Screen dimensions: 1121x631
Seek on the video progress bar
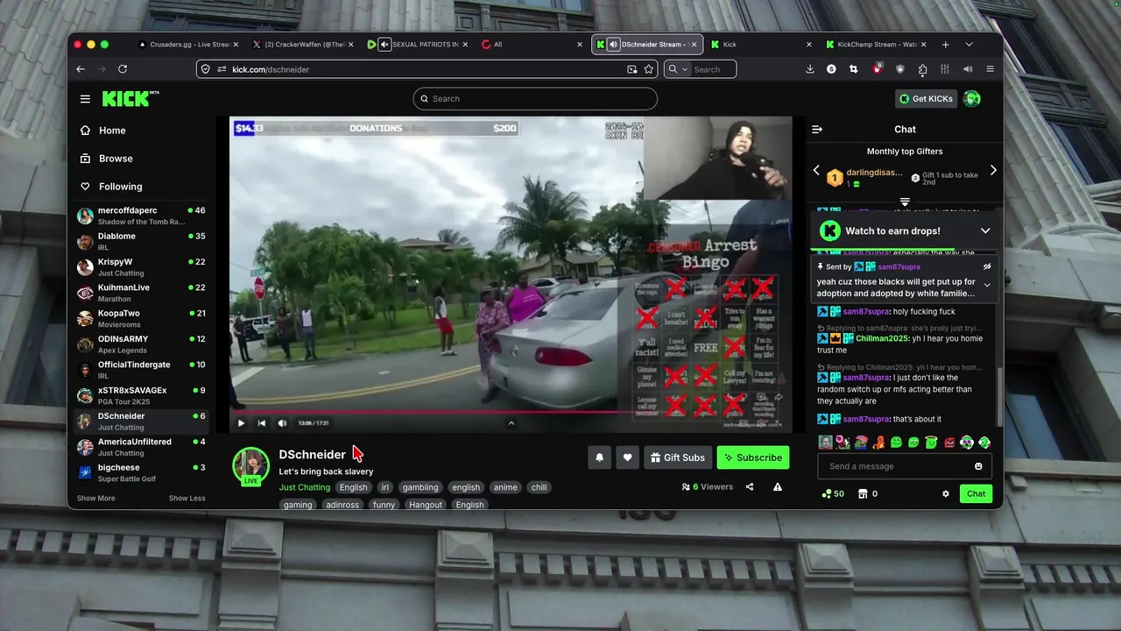(x=511, y=411)
